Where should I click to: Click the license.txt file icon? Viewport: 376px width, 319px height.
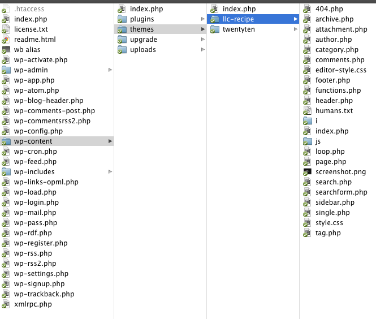pos(6,29)
